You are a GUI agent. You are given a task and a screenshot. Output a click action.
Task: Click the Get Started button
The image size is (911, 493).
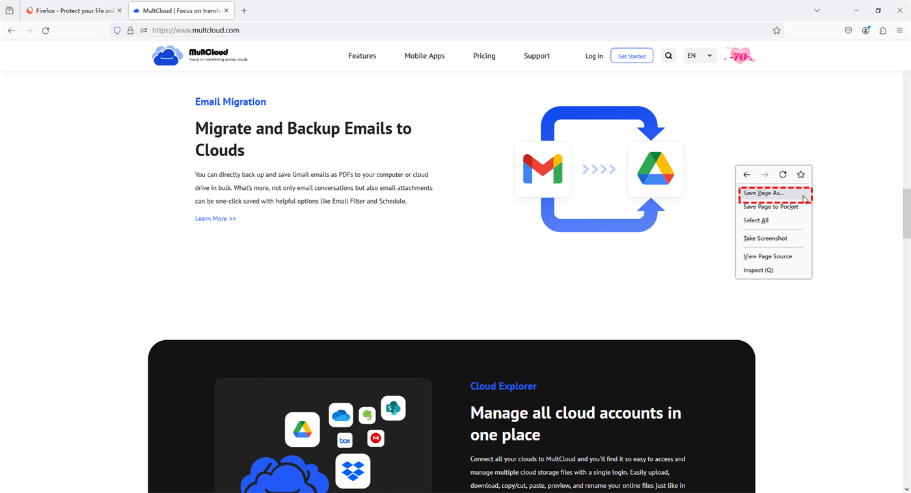[632, 56]
